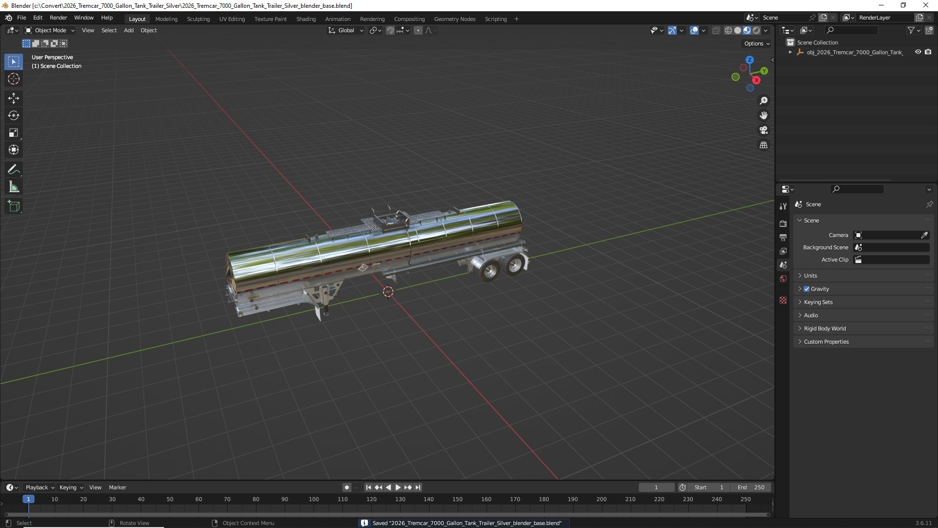Select the Annotate tool
This screenshot has width=938, height=528.
pos(14,170)
